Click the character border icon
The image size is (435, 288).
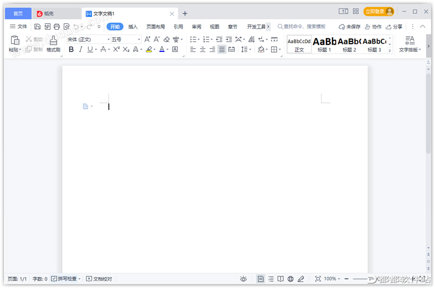(x=175, y=49)
